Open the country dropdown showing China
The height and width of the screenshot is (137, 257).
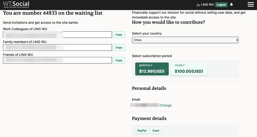[x=185, y=40]
